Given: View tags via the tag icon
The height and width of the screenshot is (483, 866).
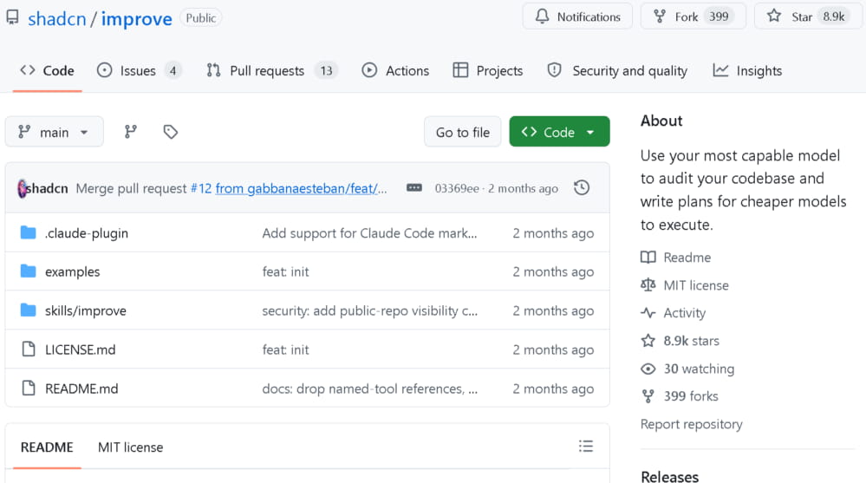Looking at the screenshot, I should pos(170,132).
